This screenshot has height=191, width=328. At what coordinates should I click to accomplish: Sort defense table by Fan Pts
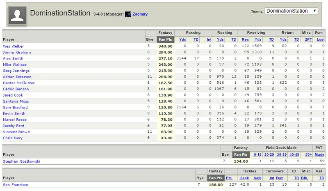click(216, 178)
